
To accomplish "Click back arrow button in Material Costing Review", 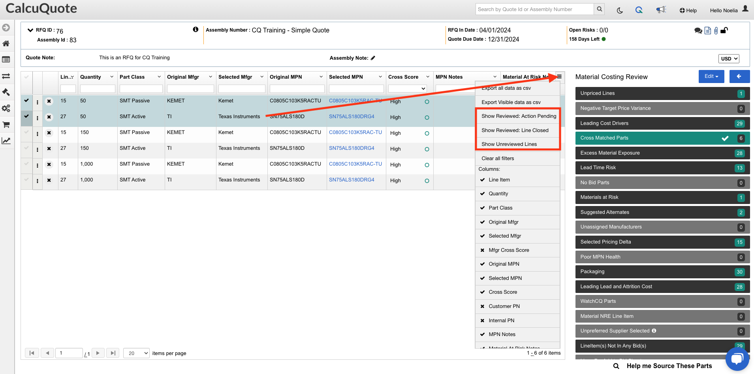I will [739, 76].
